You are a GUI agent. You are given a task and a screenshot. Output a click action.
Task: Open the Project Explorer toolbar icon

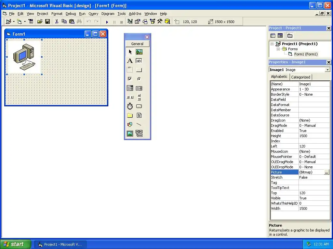click(x=130, y=21)
